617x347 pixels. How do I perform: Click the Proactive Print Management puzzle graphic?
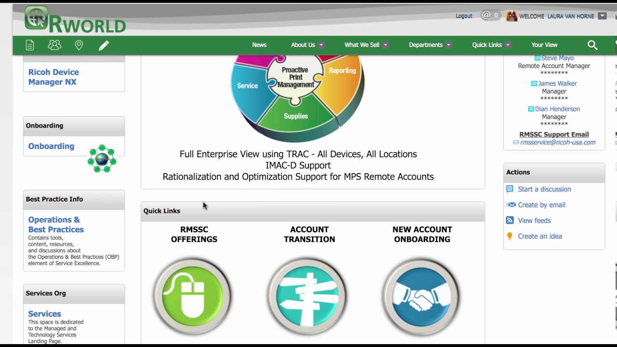(297, 98)
